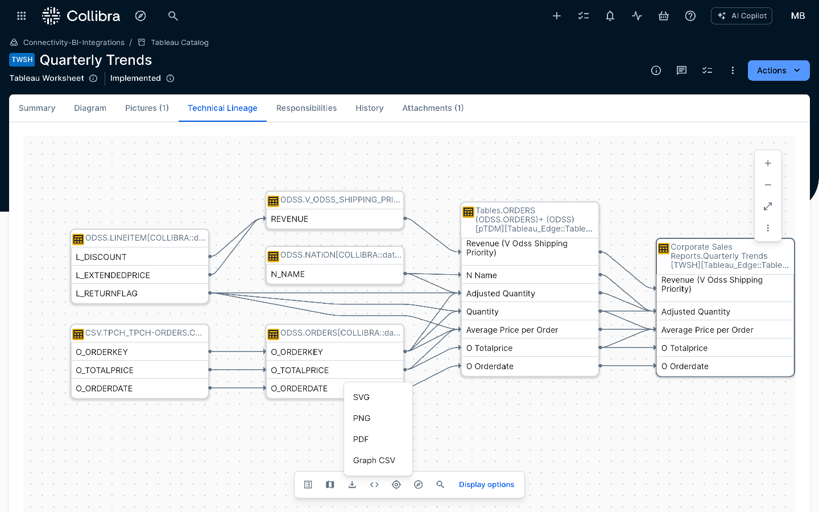Viewport: 819px width, 512px height.
Task: Click the search magnifier in top bar
Action: pos(173,16)
